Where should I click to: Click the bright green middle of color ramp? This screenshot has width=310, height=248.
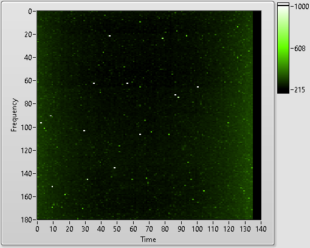(283, 49)
